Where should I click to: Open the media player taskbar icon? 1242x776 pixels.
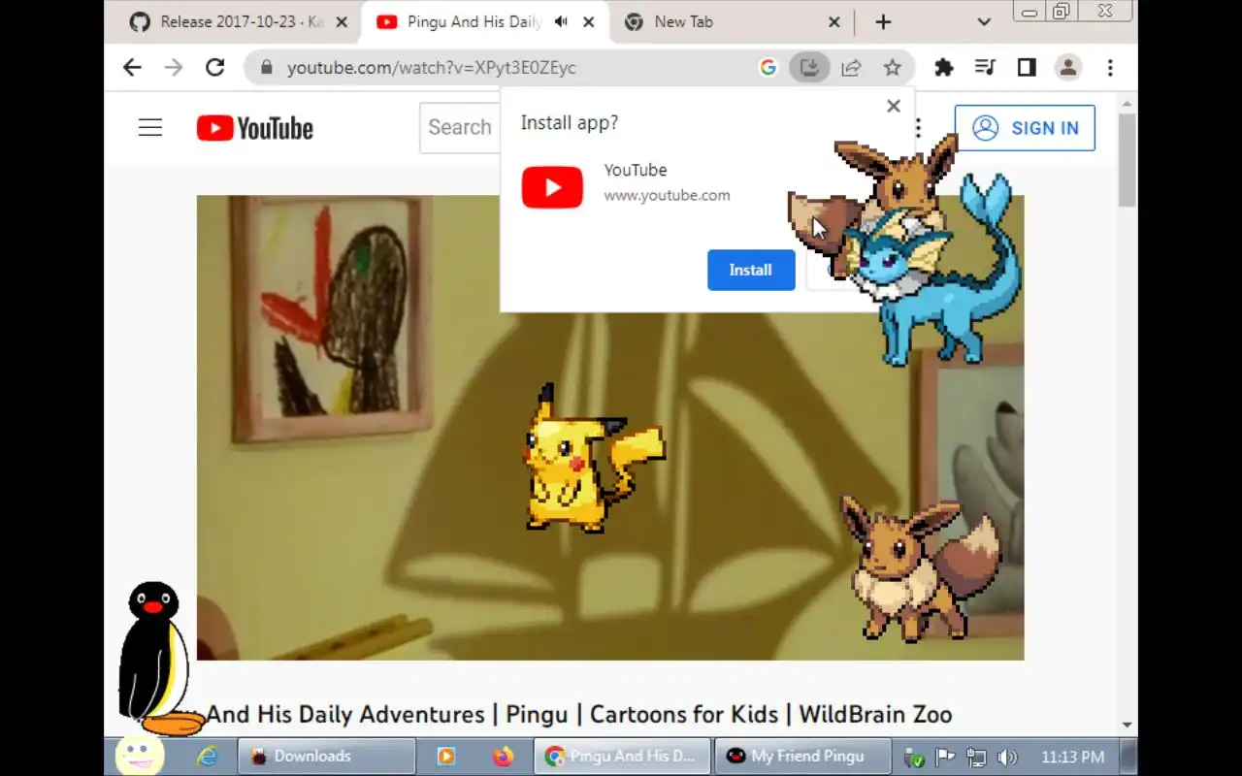click(445, 756)
